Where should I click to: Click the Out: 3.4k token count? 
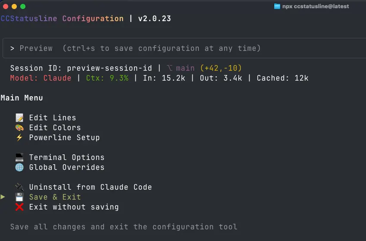221,78
